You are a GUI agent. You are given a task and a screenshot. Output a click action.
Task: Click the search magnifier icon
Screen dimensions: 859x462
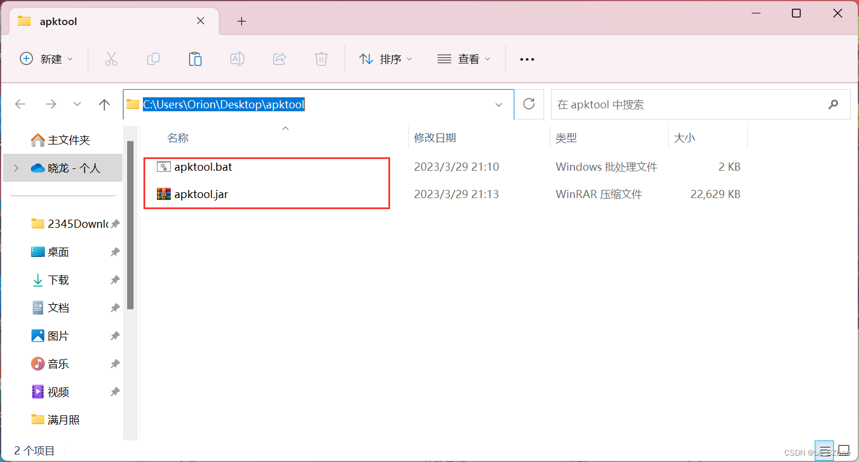tap(833, 104)
